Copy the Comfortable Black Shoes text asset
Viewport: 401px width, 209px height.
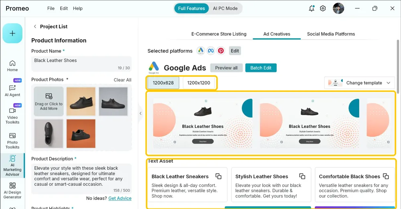tap(386, 176)
